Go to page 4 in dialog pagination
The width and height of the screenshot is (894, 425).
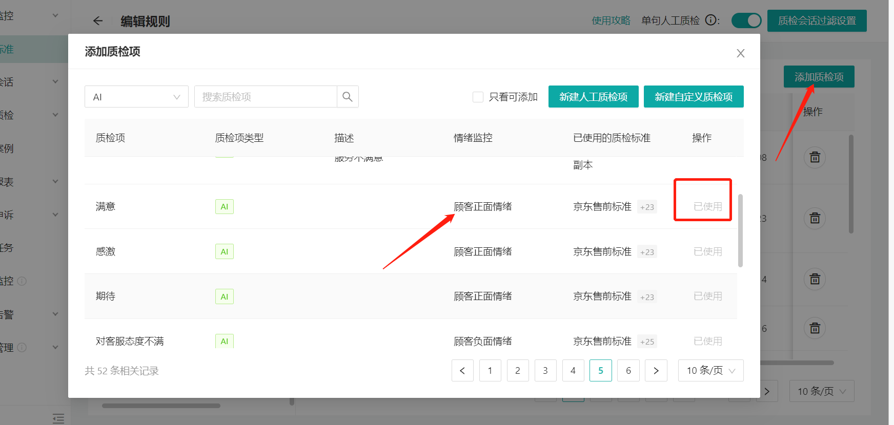coord(573,371)
